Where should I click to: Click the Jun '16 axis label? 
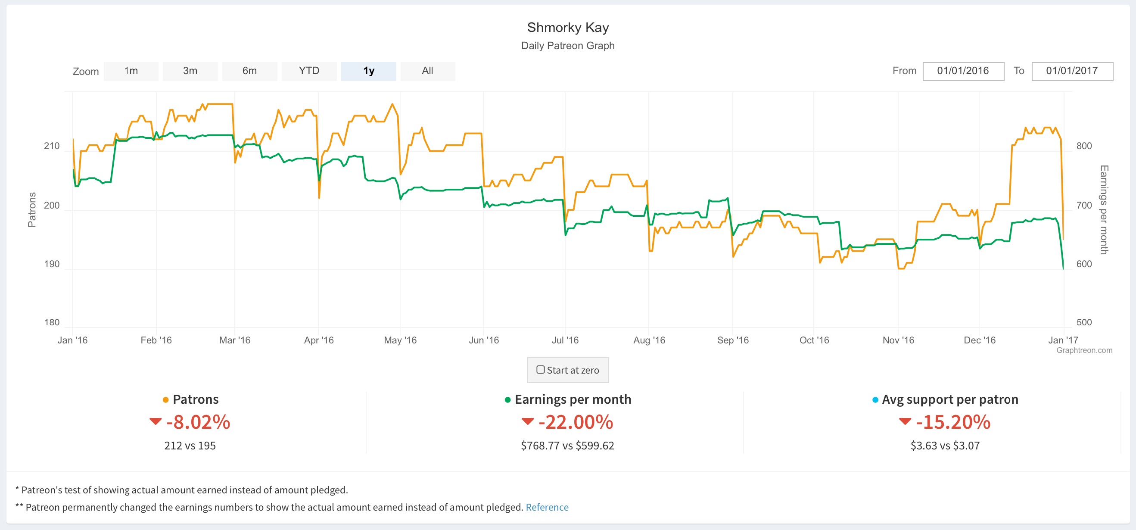(483, 340)
